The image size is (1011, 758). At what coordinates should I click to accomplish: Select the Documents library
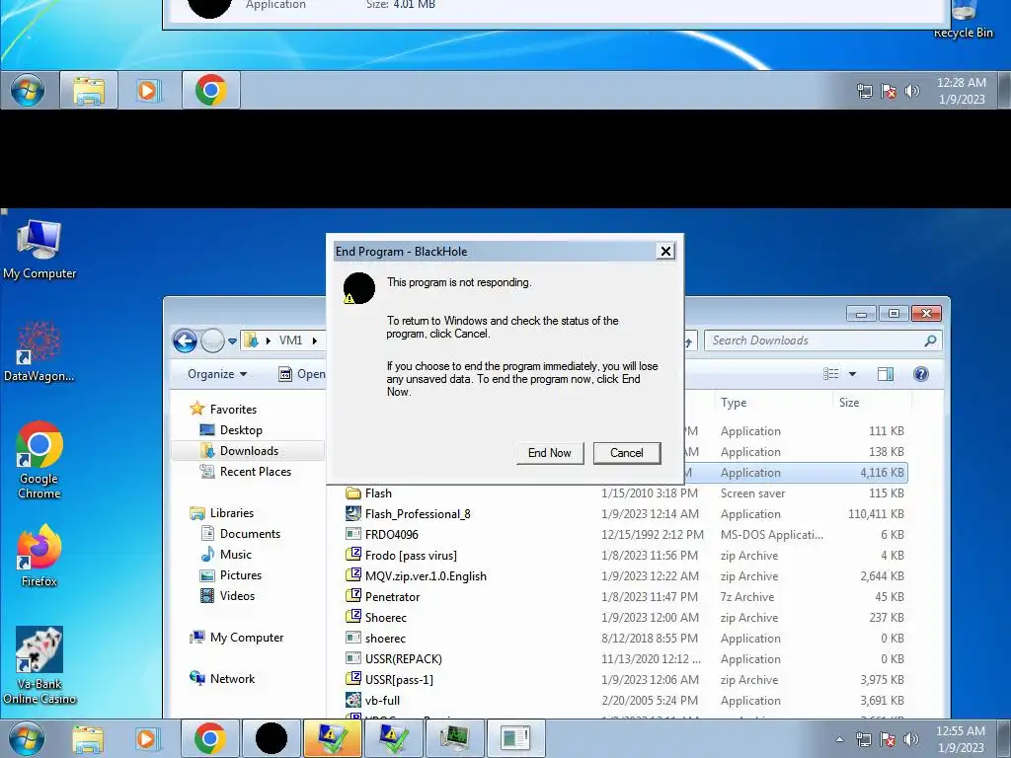click(241, 533)
